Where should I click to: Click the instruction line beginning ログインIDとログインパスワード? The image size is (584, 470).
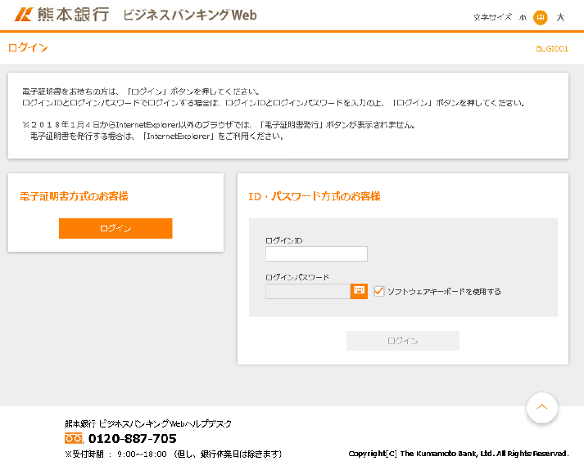tap(274, 103)
